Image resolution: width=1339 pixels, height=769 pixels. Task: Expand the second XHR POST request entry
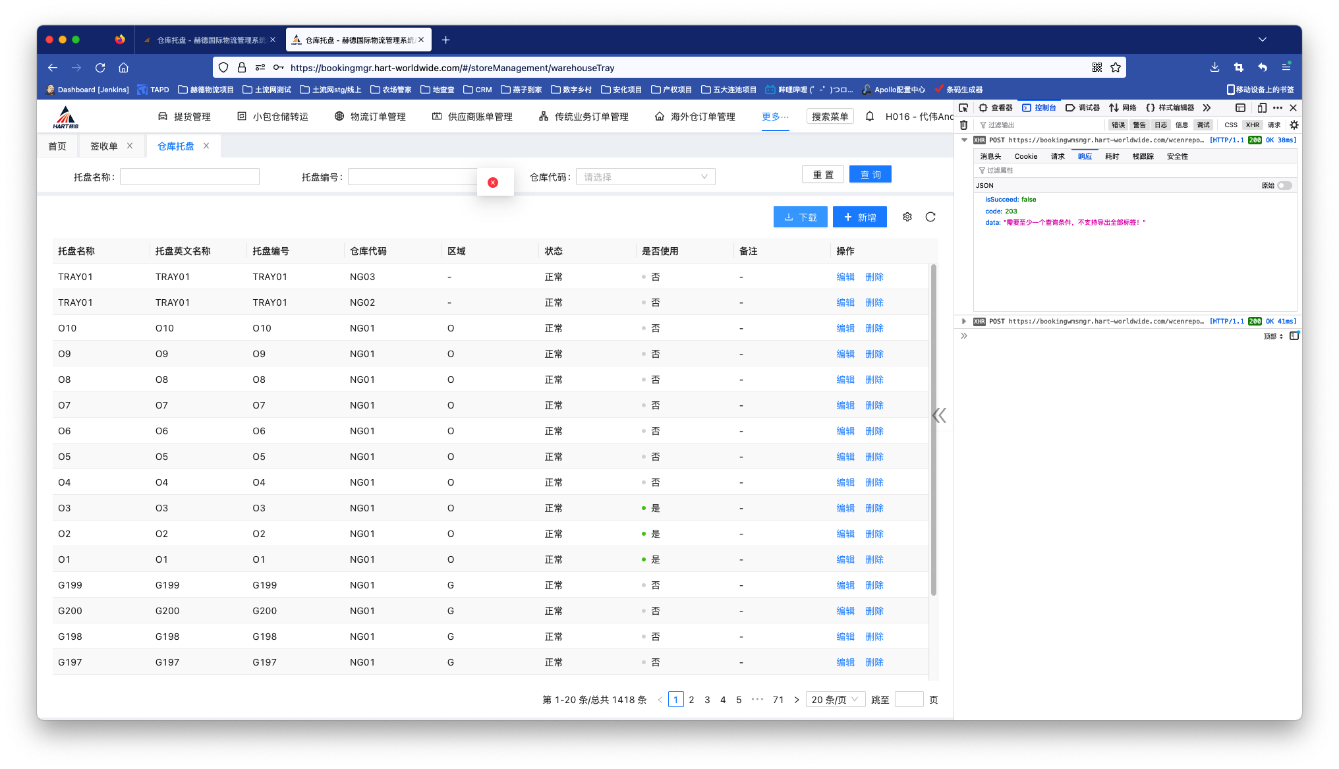[x=964, y=322]
